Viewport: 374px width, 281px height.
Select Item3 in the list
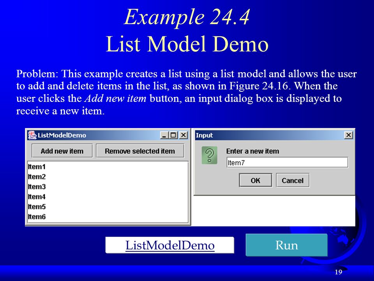coord(108,187)
